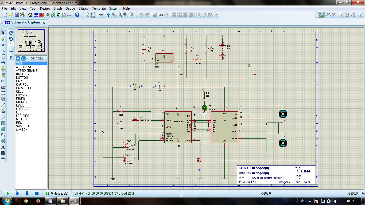This screenshot has height=205, width=365.
Task: Pause the running simulation
Action: point(26,194)
